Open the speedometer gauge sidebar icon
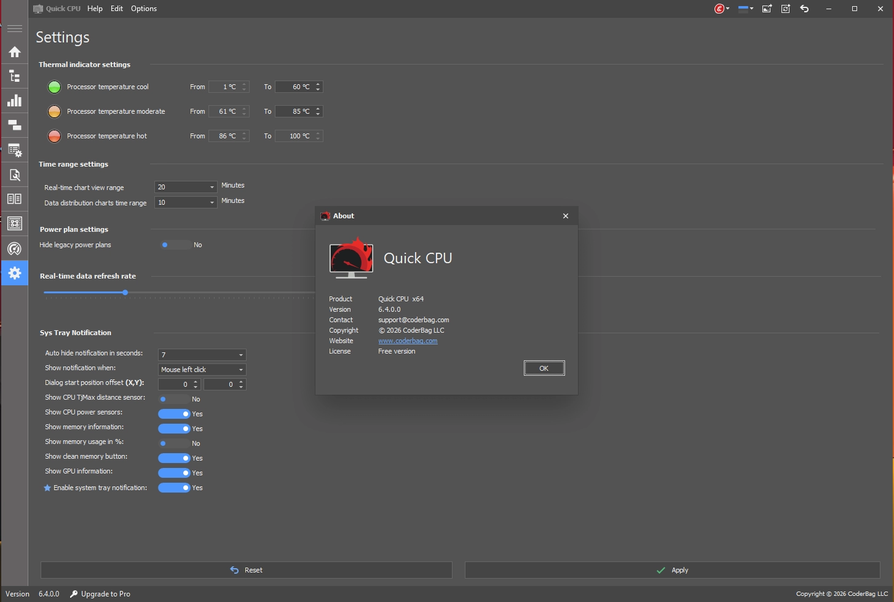The width and height of the screenshot is (894, 602). pos(15,248)
